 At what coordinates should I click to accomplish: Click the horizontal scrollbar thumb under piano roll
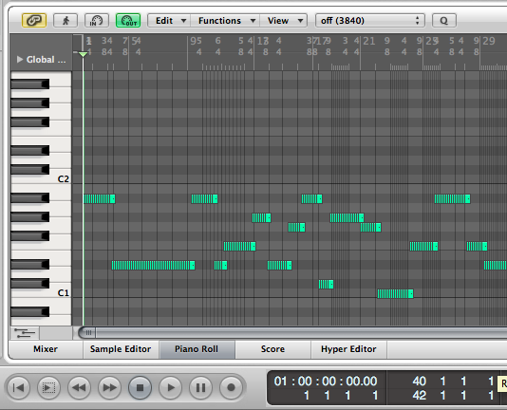(x=88, y=332)
